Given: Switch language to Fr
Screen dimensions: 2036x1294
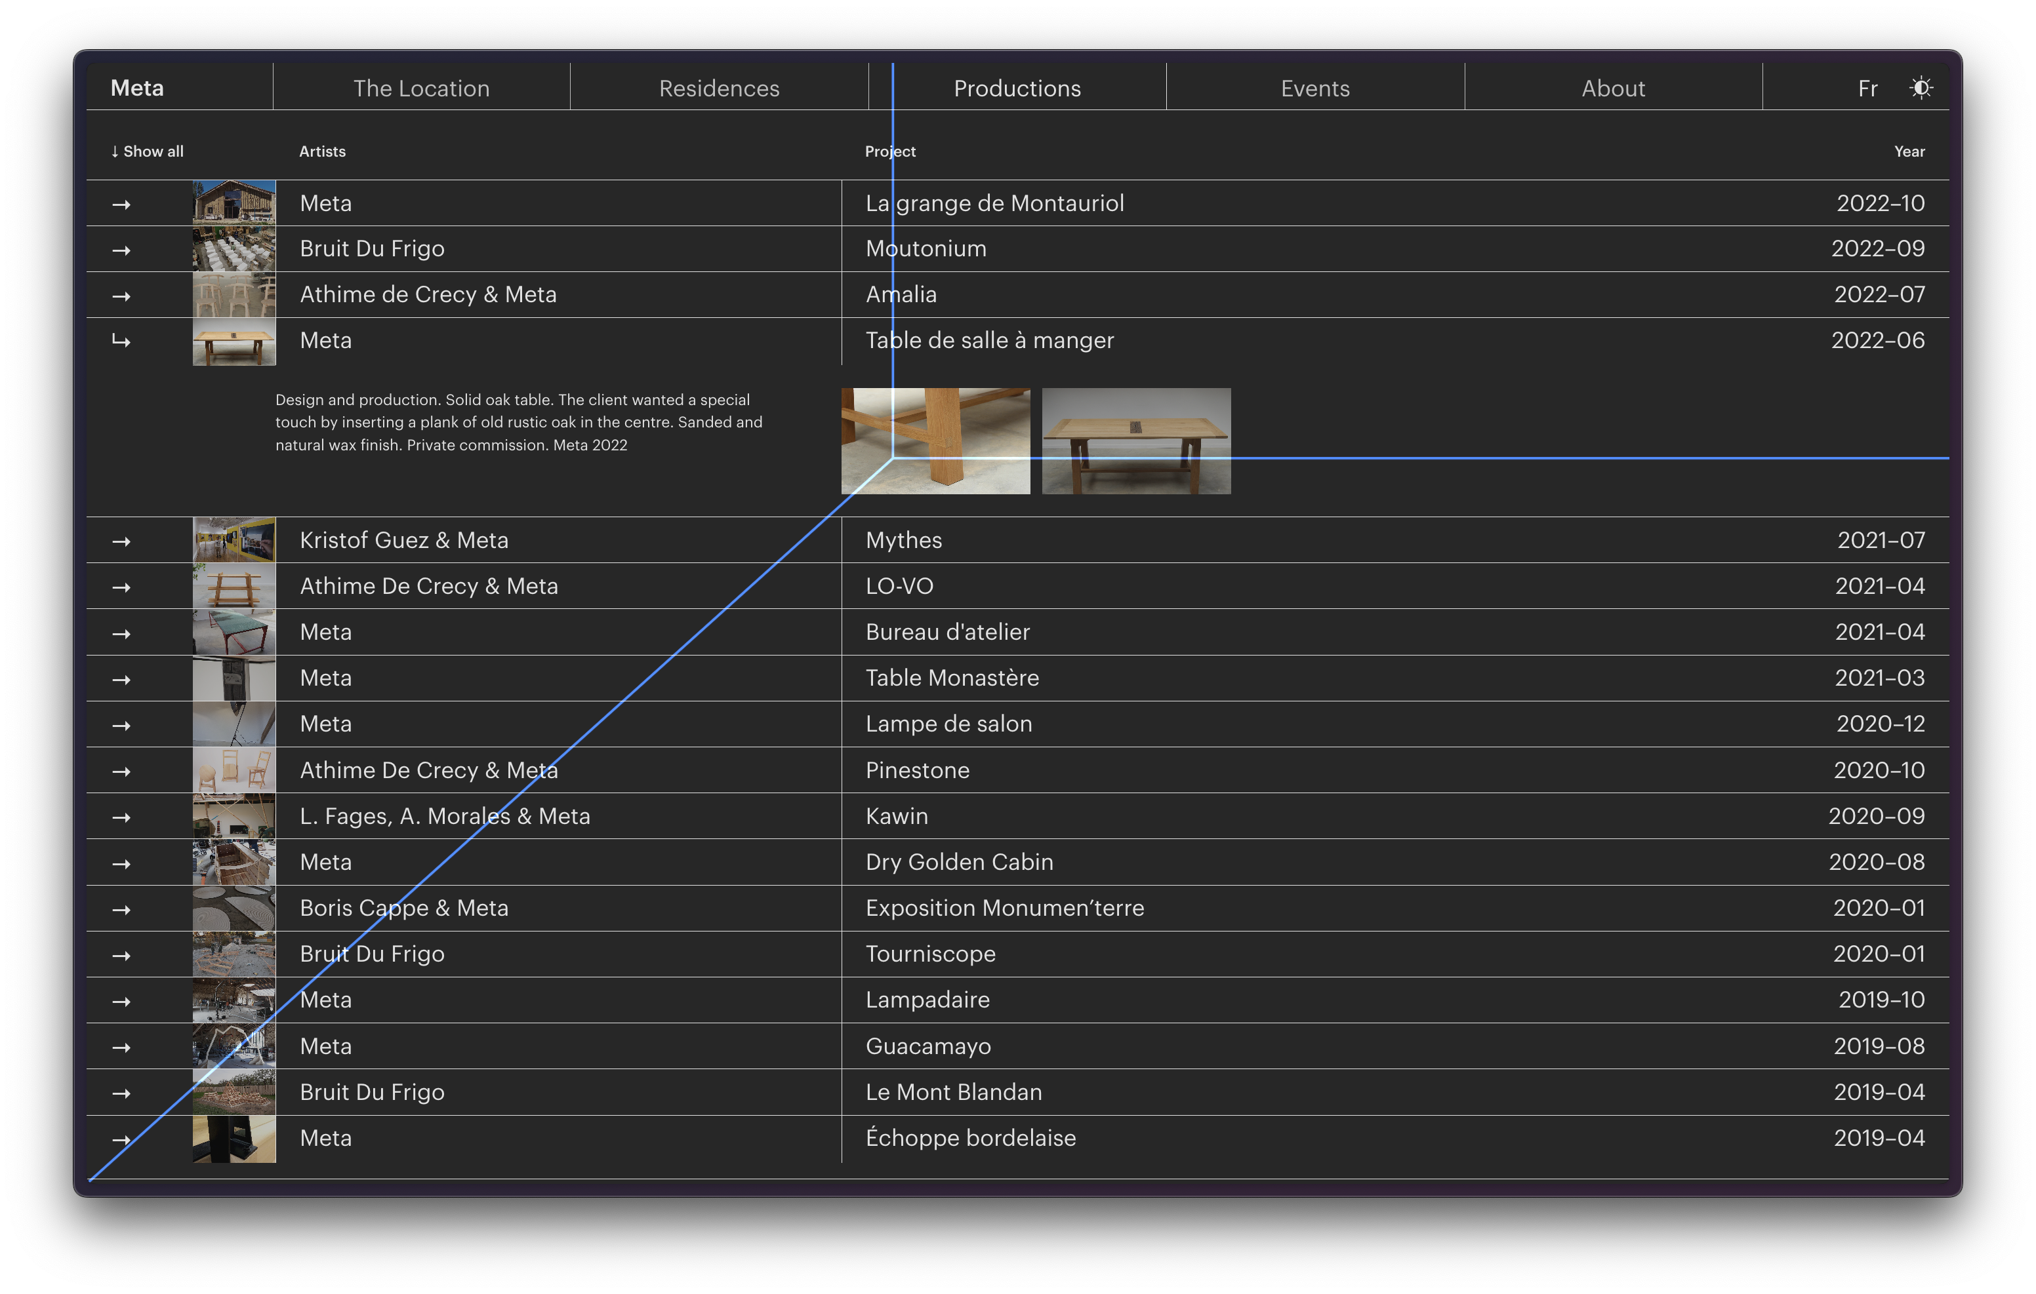Looking at the screenshot, I should (1867, 88).
